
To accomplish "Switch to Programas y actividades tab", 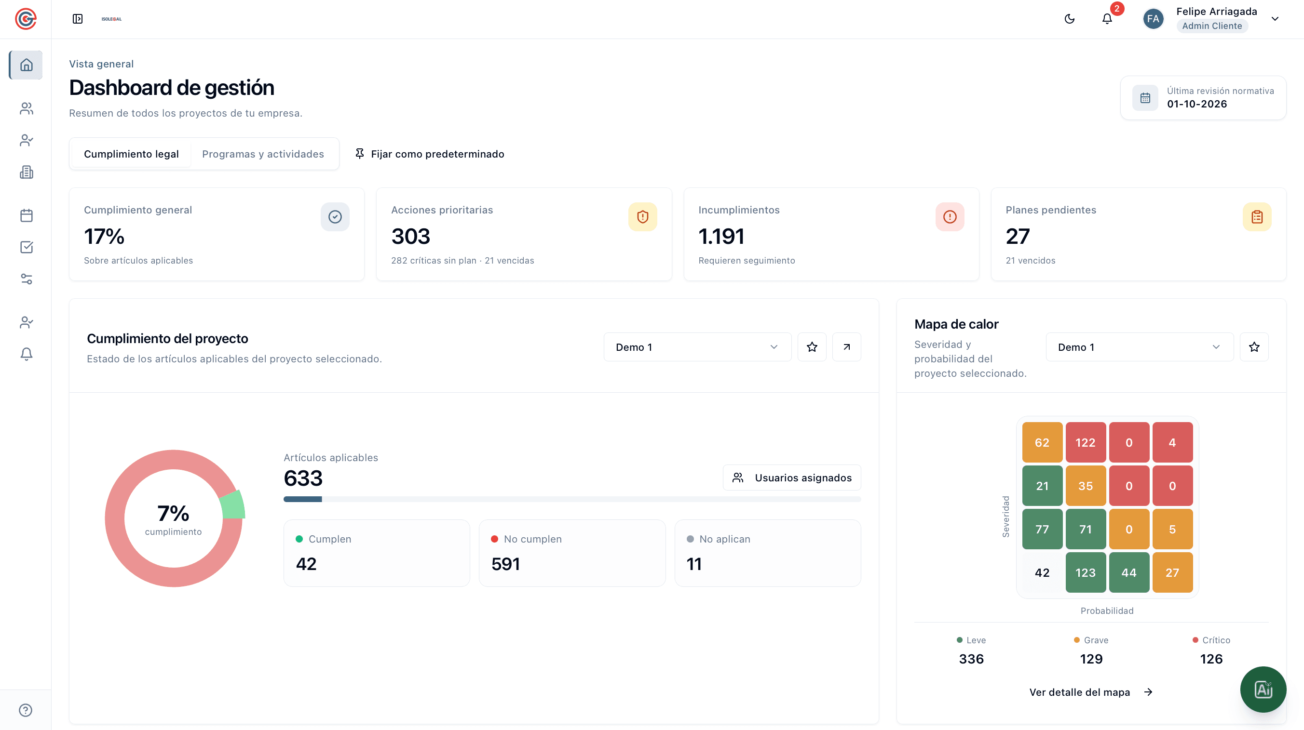I will [x=263, y=154].
